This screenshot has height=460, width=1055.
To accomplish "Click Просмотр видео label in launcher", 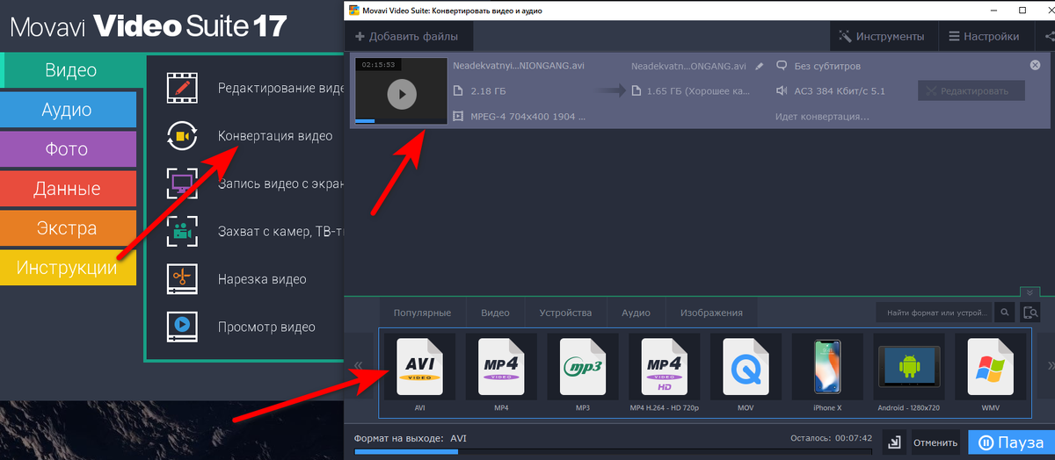I will tap(266, 327).
